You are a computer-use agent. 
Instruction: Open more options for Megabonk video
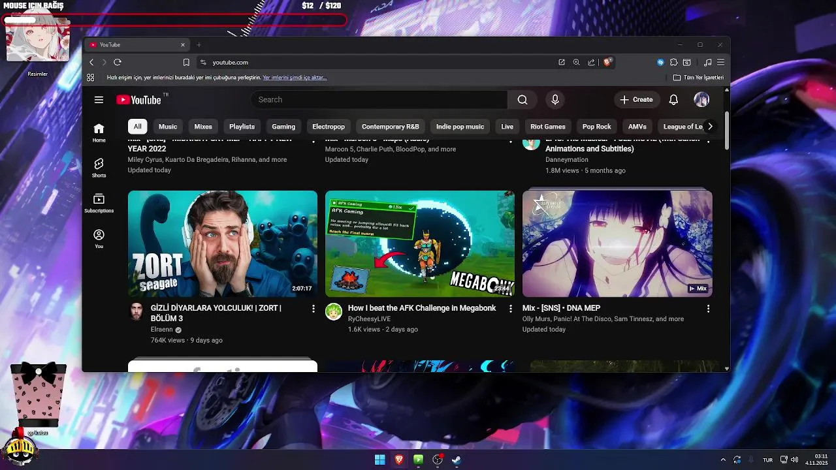[x=511, y=308]
